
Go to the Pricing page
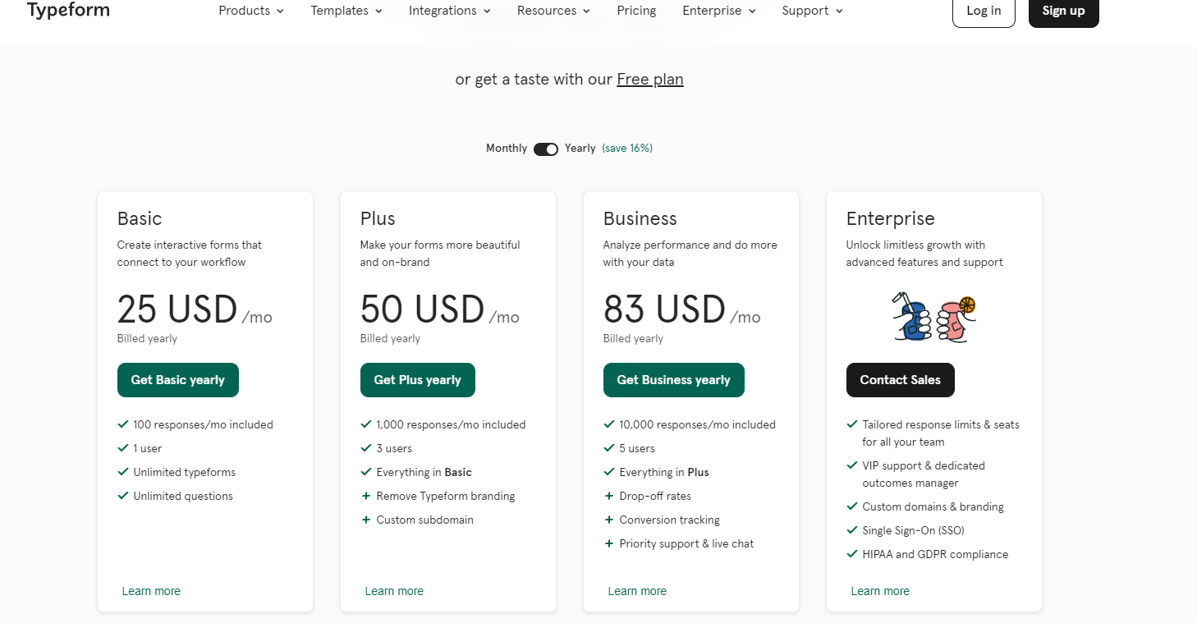tap(636, 11)
